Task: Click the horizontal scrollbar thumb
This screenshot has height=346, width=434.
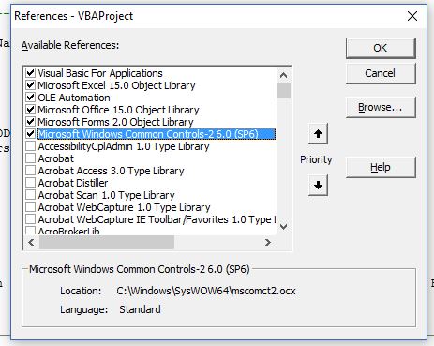Action: 107,242
